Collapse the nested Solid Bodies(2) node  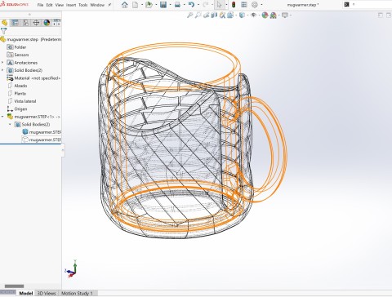(x=10, y=124)
